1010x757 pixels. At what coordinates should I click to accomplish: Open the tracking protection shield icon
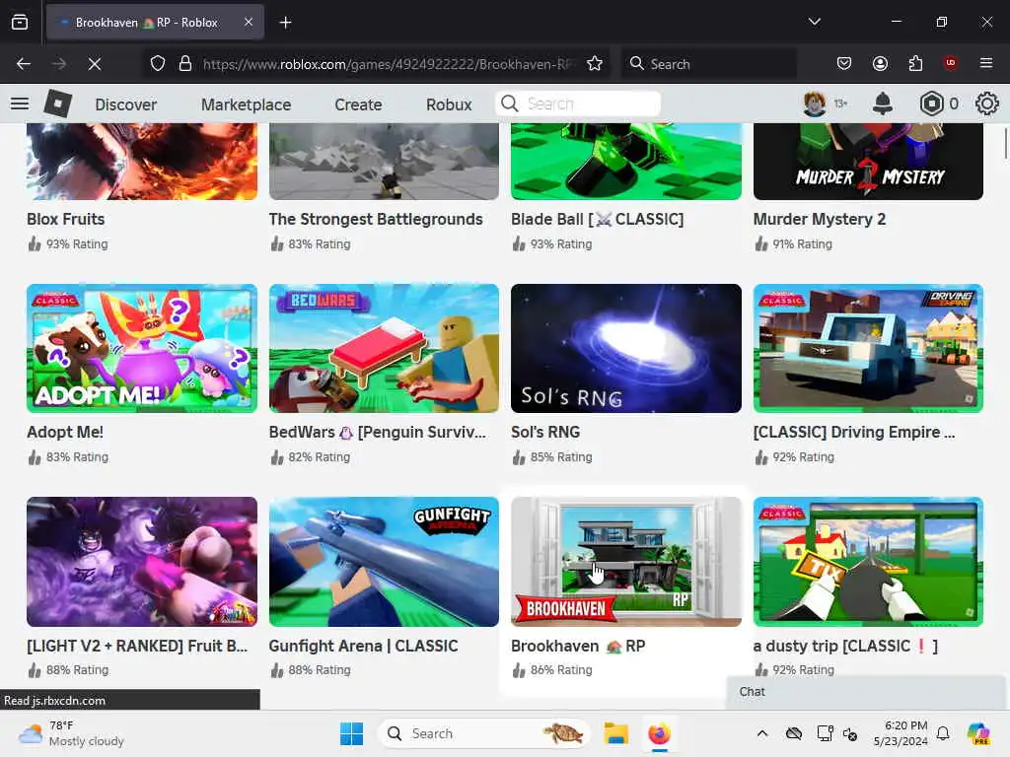point(158,64)
